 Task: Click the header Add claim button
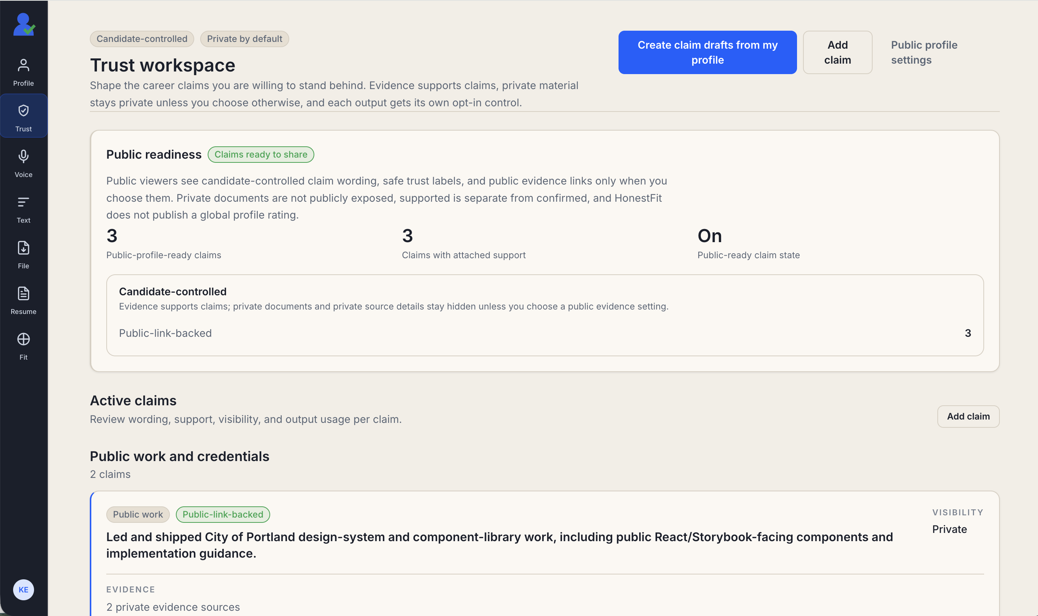pos(837,52)
